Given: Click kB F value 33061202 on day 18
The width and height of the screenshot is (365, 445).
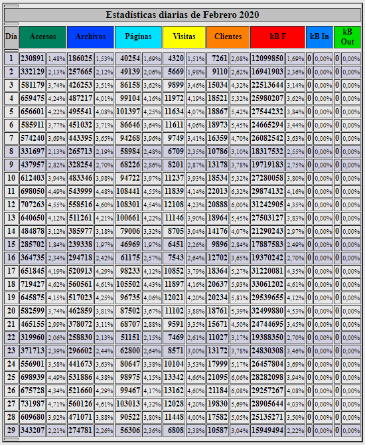Looking at the screenshot, I should (x=267, y=284).
